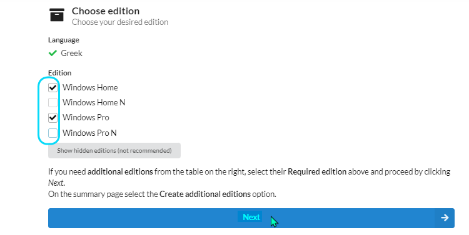Viewport: 469px width, 235px height.
Task: Uncheck the Windows Home checkbox
Action: pyautogui.click(x=53, y=87)
